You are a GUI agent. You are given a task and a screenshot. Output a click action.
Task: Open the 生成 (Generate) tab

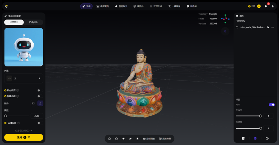point(87,6)
